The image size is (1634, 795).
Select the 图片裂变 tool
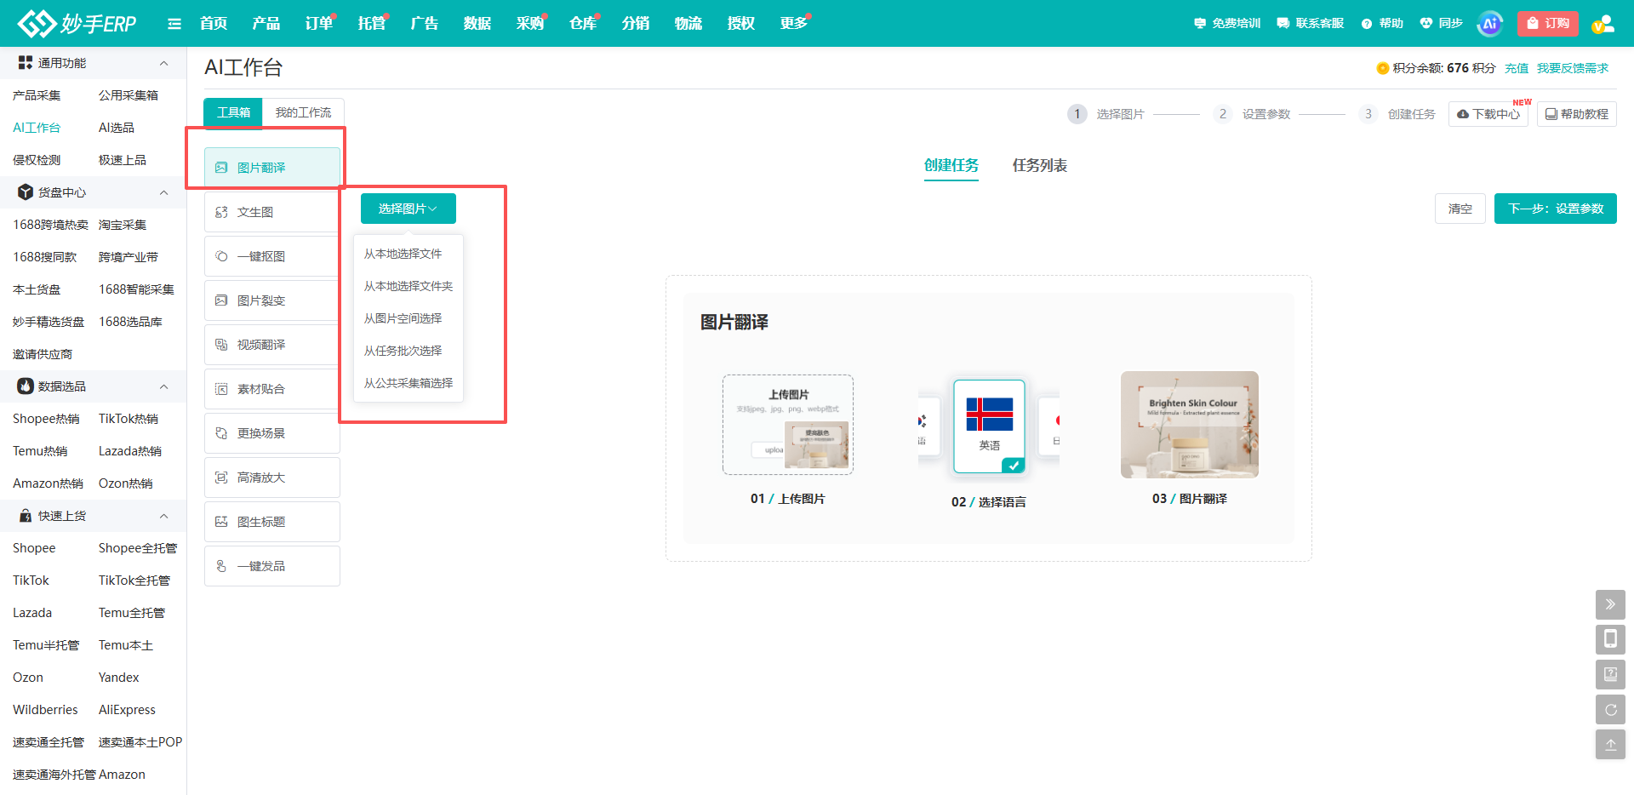272,300
